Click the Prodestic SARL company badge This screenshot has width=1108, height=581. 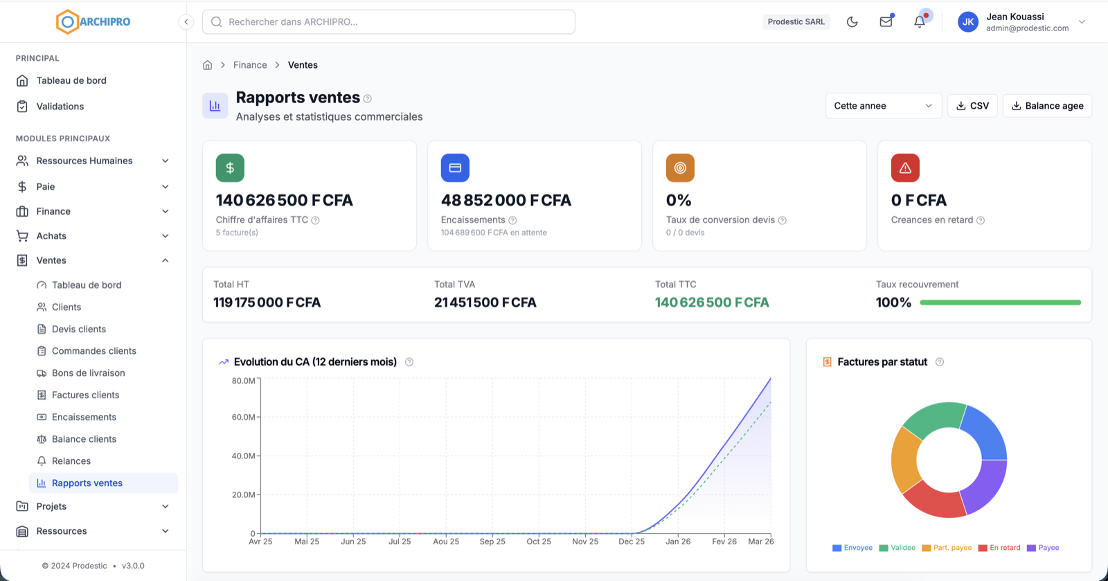796,21
